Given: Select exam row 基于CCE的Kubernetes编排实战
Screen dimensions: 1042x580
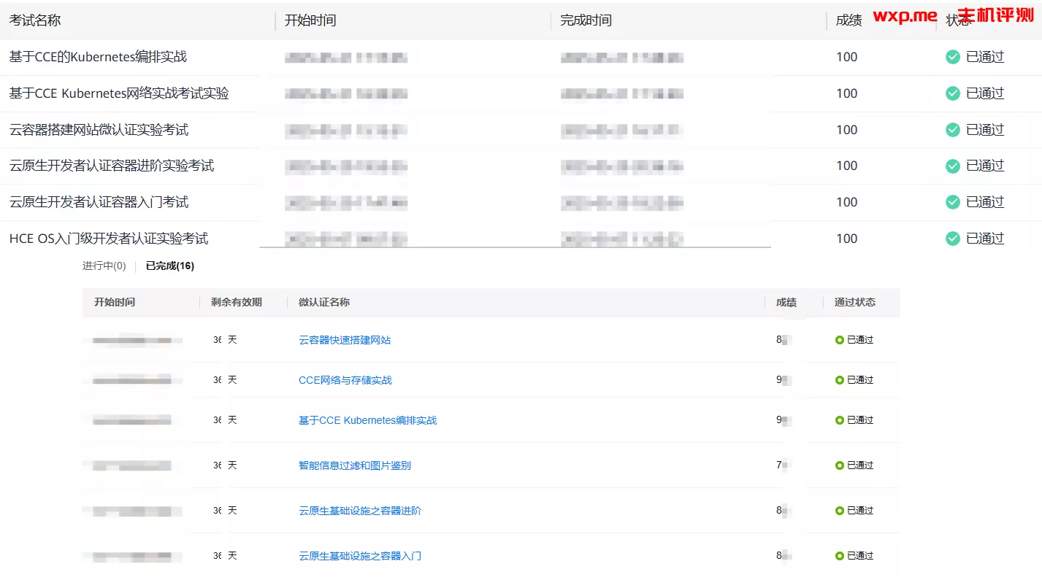Looking at the screenshot, I should point(521,57).
